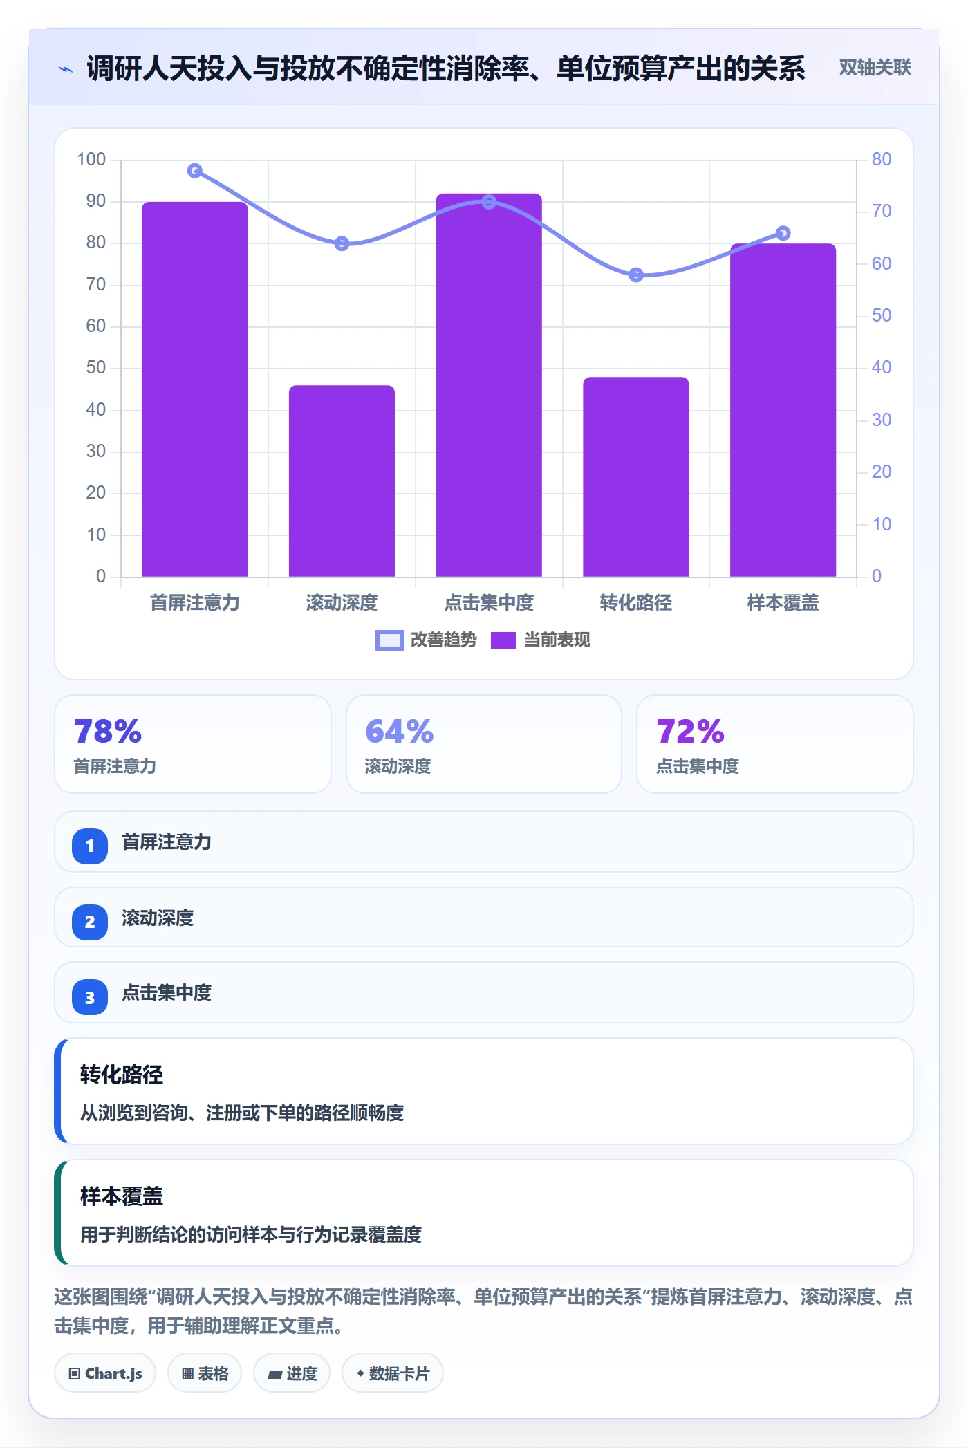Click the 进度 tag
968x1448 pixels.
coord(292,1373)
